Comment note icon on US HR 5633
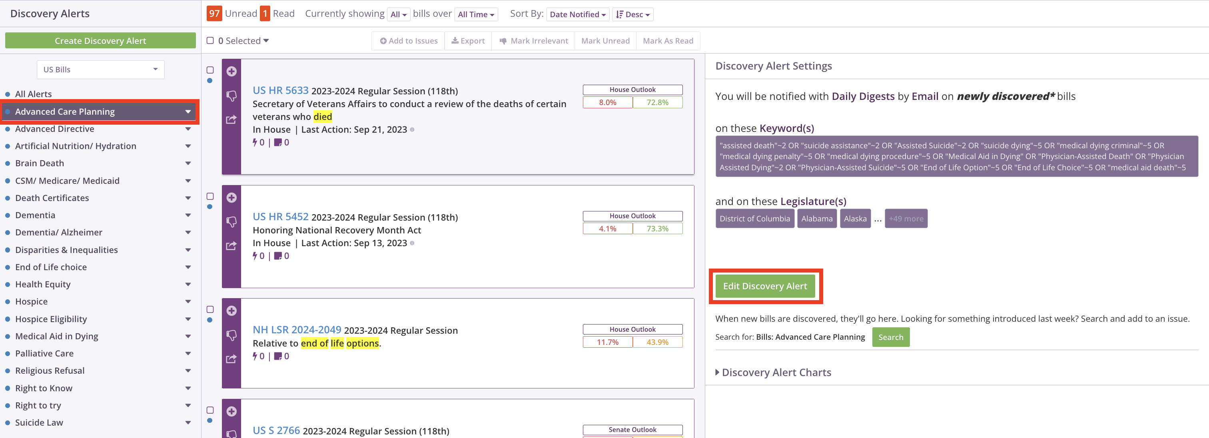1209x438 pixels. click(278, 142)
